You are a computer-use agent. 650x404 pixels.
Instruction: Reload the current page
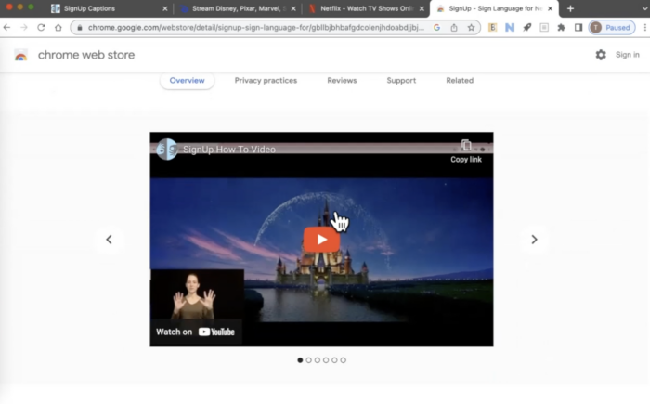point(41,27)
